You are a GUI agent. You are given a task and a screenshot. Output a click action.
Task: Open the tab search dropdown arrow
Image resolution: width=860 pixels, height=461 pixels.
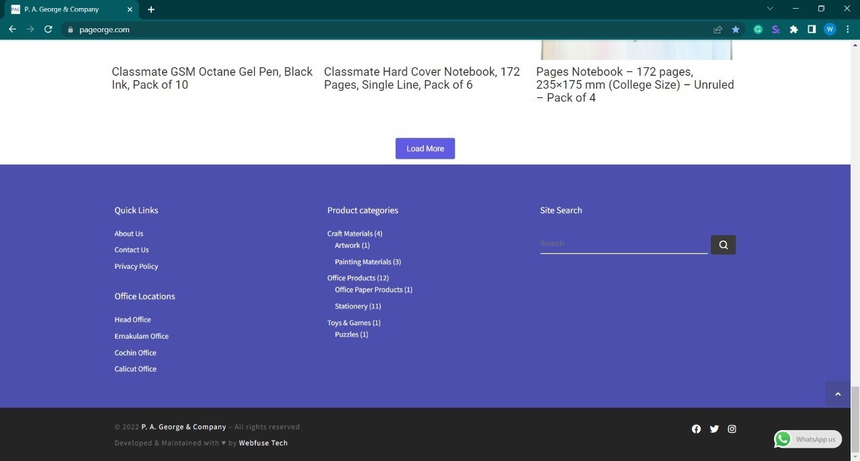click(x=770, y=9)
